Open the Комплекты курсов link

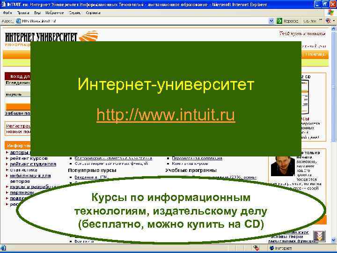click(190, 164)
